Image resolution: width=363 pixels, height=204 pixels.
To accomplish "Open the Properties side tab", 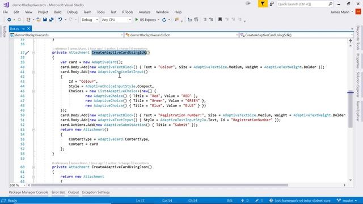I will [358, 61].
